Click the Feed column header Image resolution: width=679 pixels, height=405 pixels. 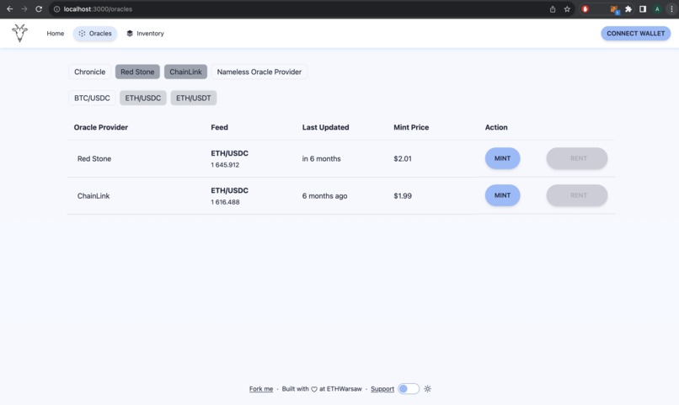click(x=220, y=127)
